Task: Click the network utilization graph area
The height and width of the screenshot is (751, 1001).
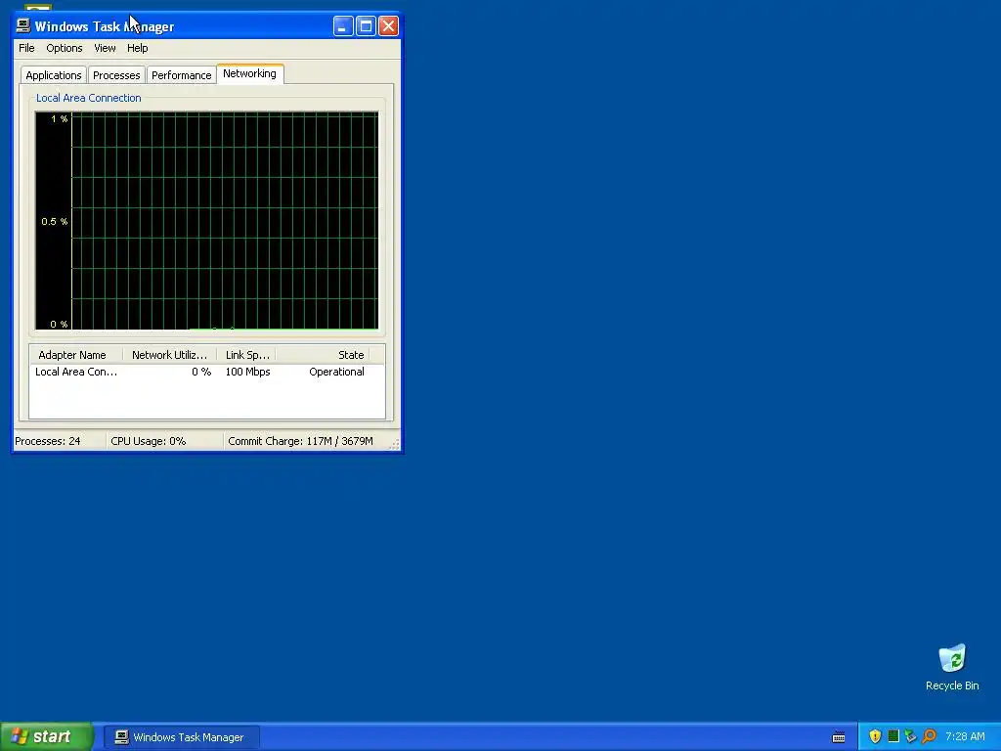Action: [207, 221]
